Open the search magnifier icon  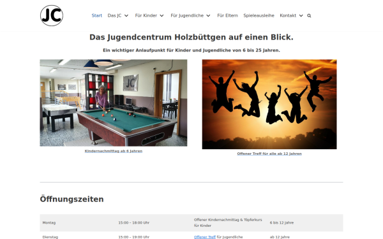pos(309,15)
